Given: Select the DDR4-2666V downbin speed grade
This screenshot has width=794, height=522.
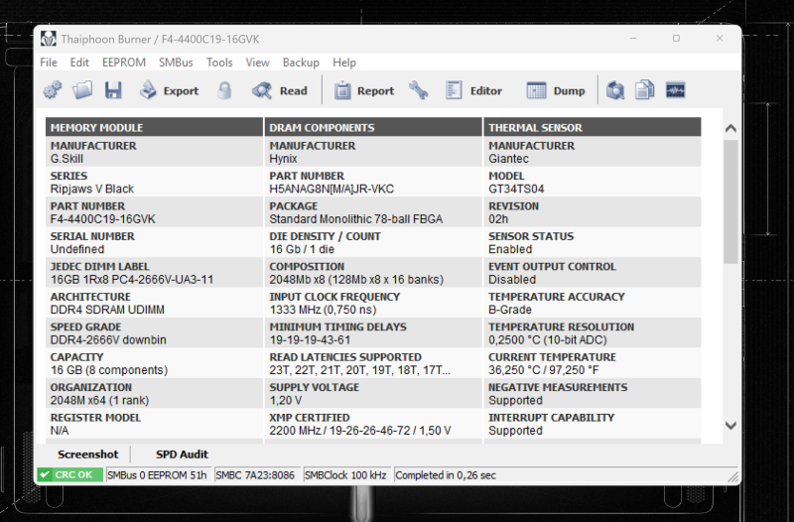Looking at the screenshot, I should (x=108, y=339).
